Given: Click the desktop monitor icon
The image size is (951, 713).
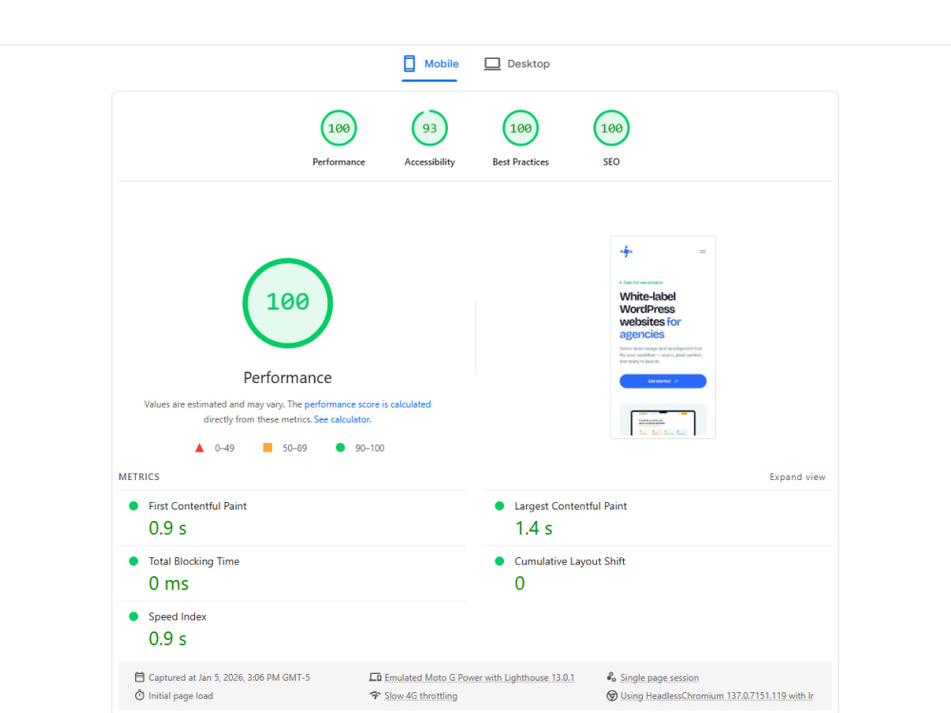Looking at the screenshot, I should (492, 64).
